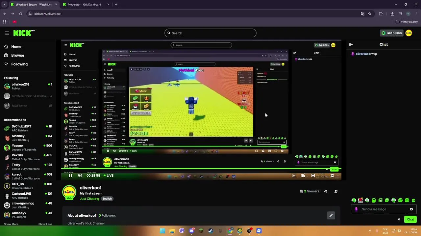The height and width of the screenshot is (236, 421).
Task: Share the oliverkoo1 stream
Action: point(325,191)
